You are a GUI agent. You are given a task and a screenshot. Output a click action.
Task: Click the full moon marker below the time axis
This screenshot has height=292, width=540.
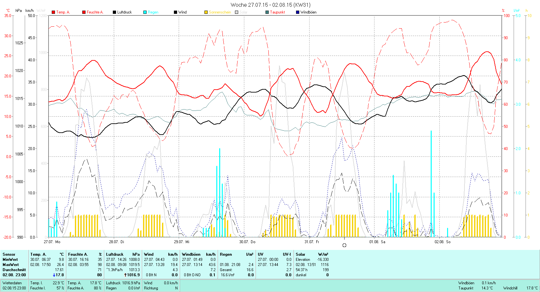tap(344, 245)
